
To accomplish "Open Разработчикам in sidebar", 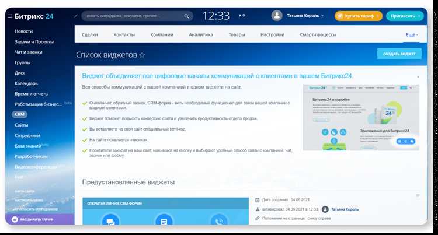I will pos(32,156).
